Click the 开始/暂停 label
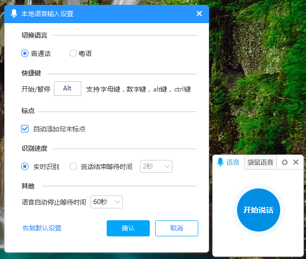The width and height of the screenshot is (306, 259). click(x=36, y=89)
